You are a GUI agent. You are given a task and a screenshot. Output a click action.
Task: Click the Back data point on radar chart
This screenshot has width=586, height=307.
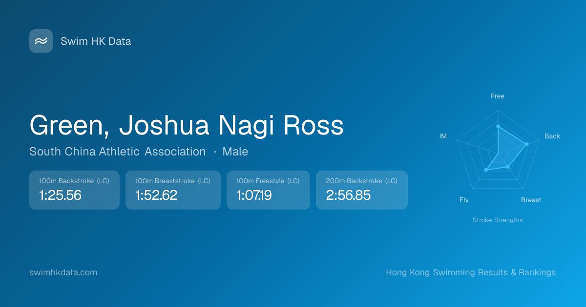click(x=526, y=144)
